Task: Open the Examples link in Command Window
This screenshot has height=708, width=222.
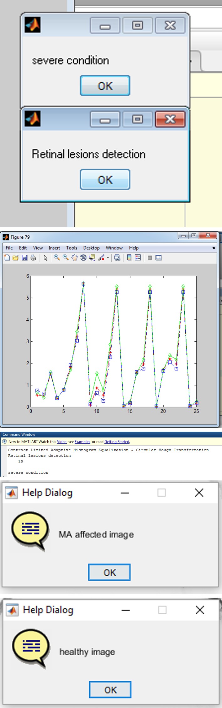Action: [82, 442]
